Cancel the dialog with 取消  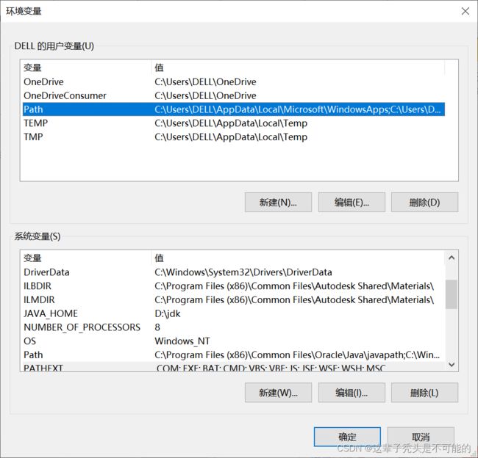(421, 437)
